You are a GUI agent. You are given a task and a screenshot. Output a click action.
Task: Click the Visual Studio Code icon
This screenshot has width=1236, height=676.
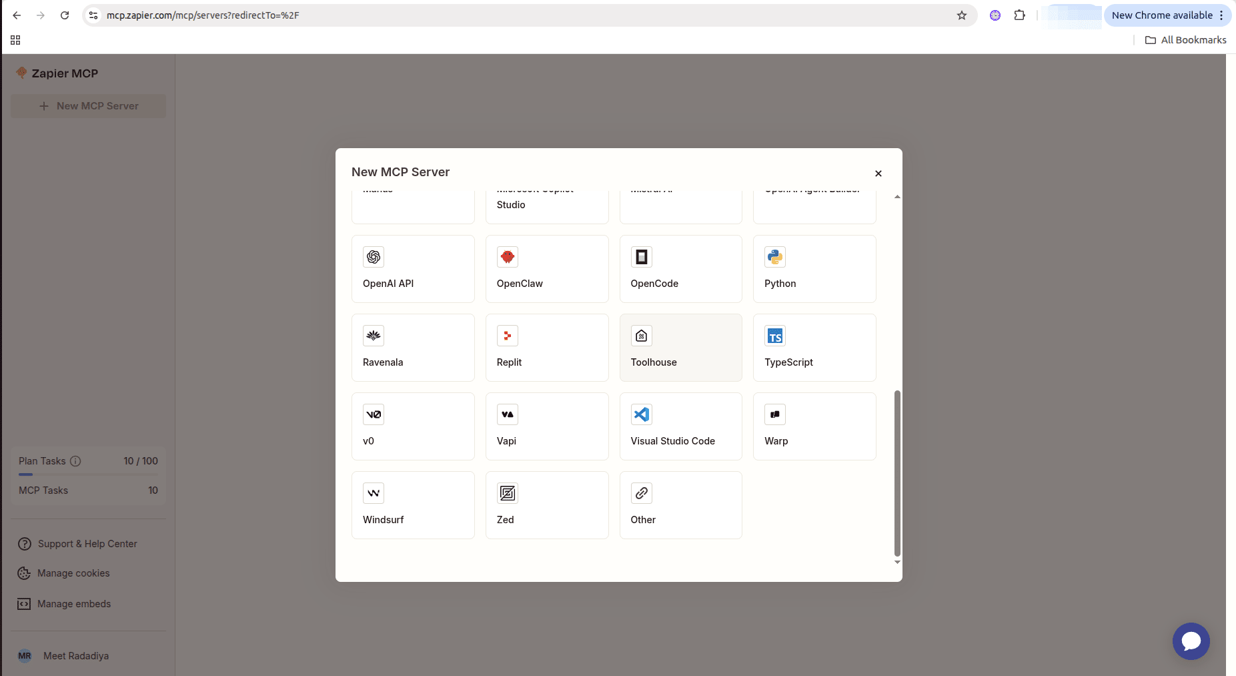(x=642, y=414)
